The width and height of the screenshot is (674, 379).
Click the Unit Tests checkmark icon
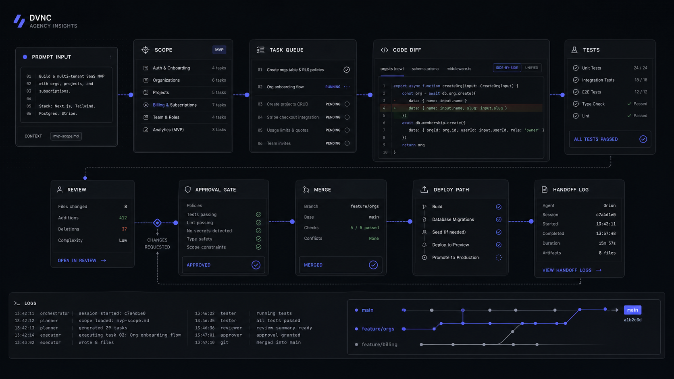(x=576, y=68)
